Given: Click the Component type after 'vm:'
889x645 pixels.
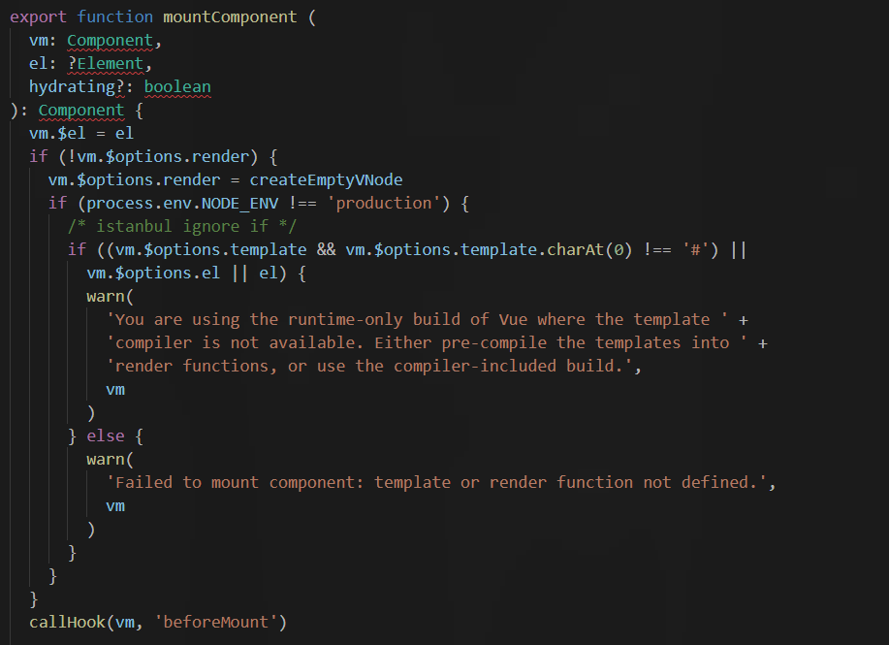Looking at the screenshot, I should pos(110,41).
